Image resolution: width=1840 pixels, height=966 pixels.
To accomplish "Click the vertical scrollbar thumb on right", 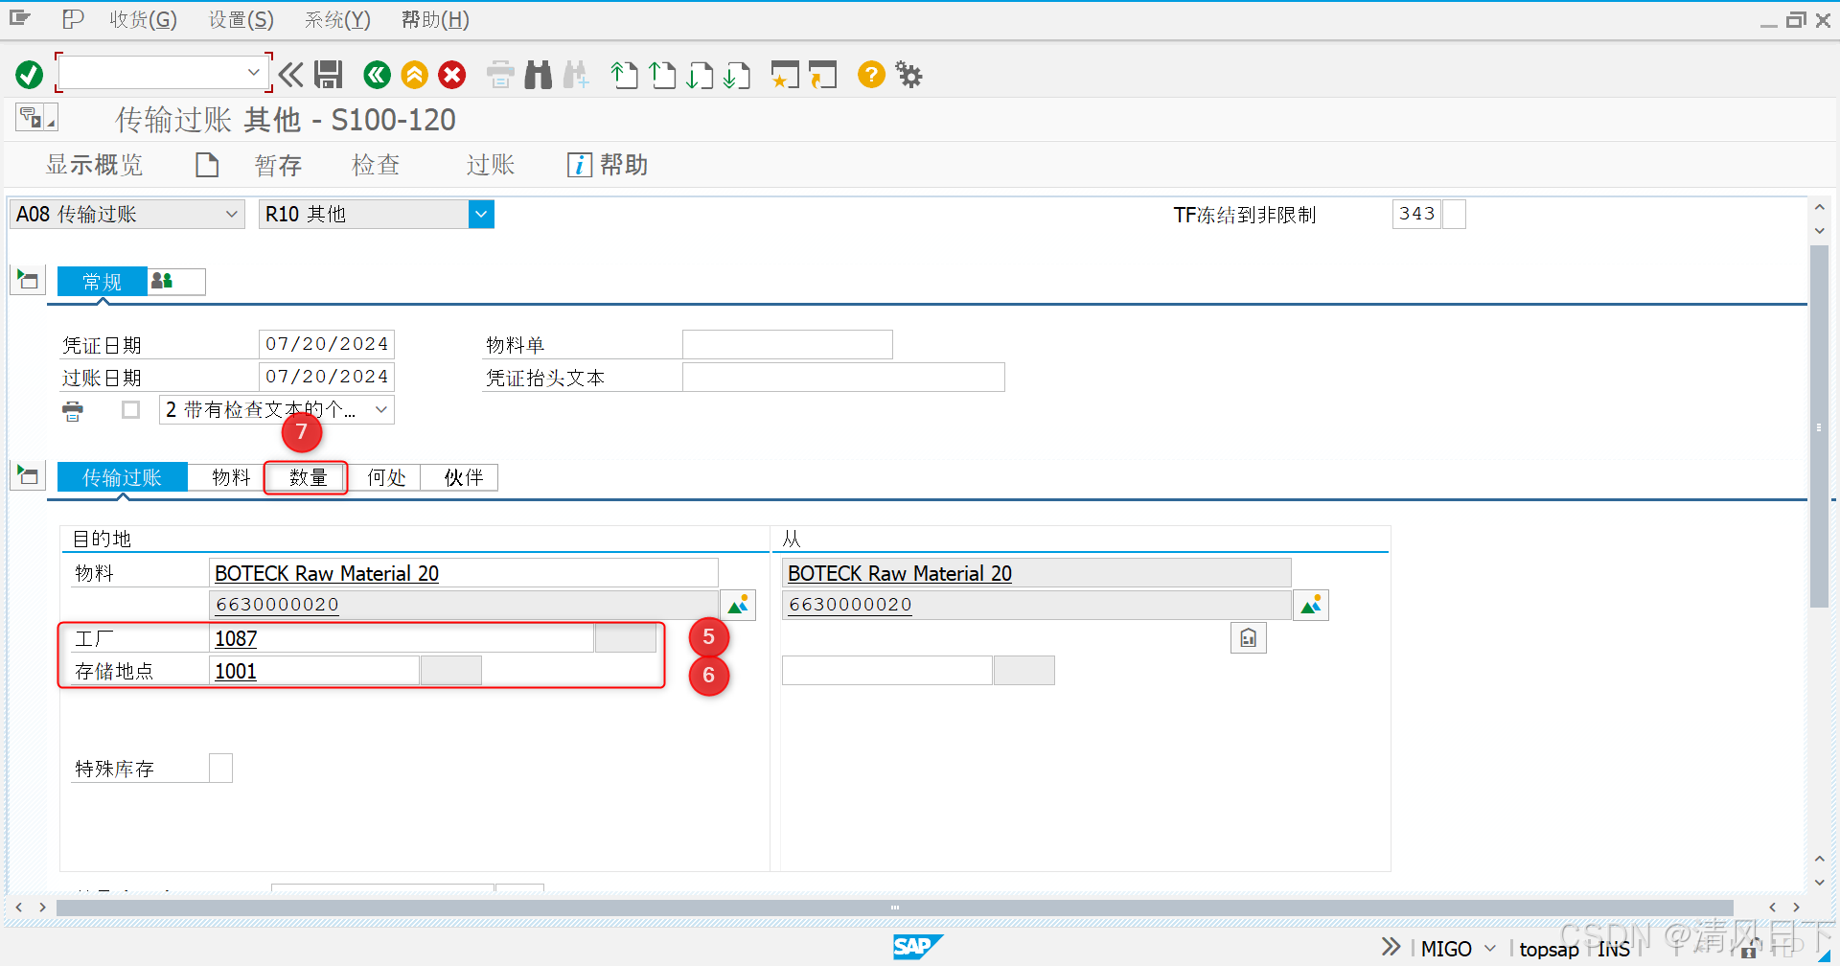I will click(x=1819, y=426).
